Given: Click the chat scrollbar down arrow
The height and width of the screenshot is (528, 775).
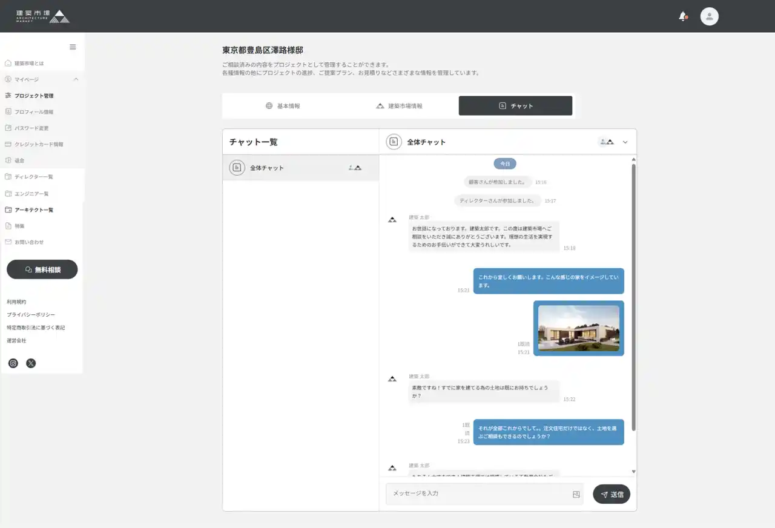Looking at the screenshot, I should click(634, 471).
